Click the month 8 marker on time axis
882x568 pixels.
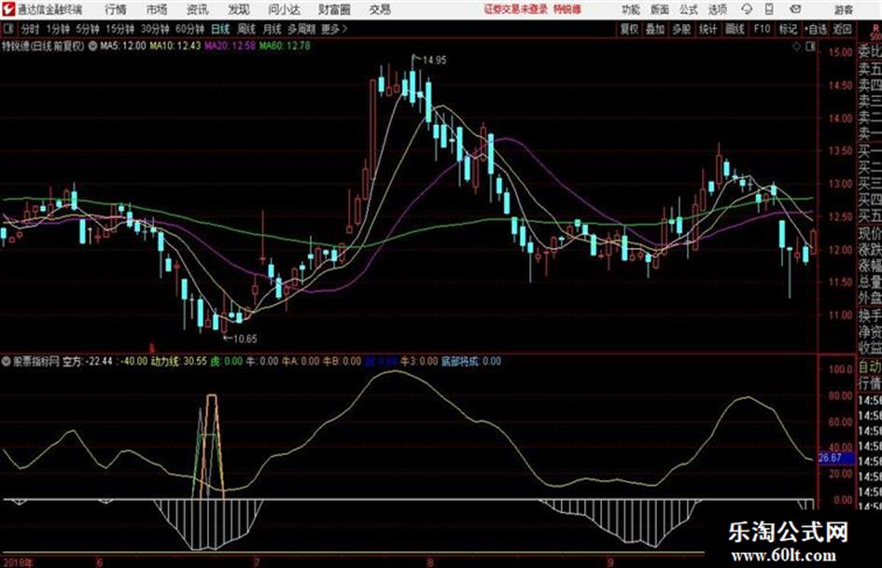click(x=430, y=562)
